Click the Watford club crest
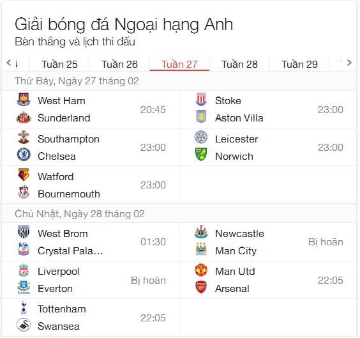 pos(24,175)
